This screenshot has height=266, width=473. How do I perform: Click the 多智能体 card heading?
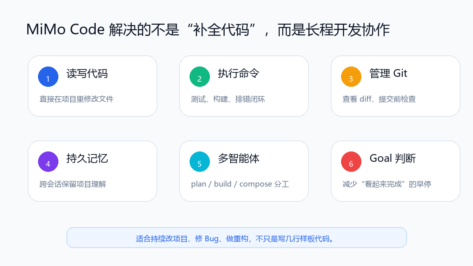coord(239,158)
